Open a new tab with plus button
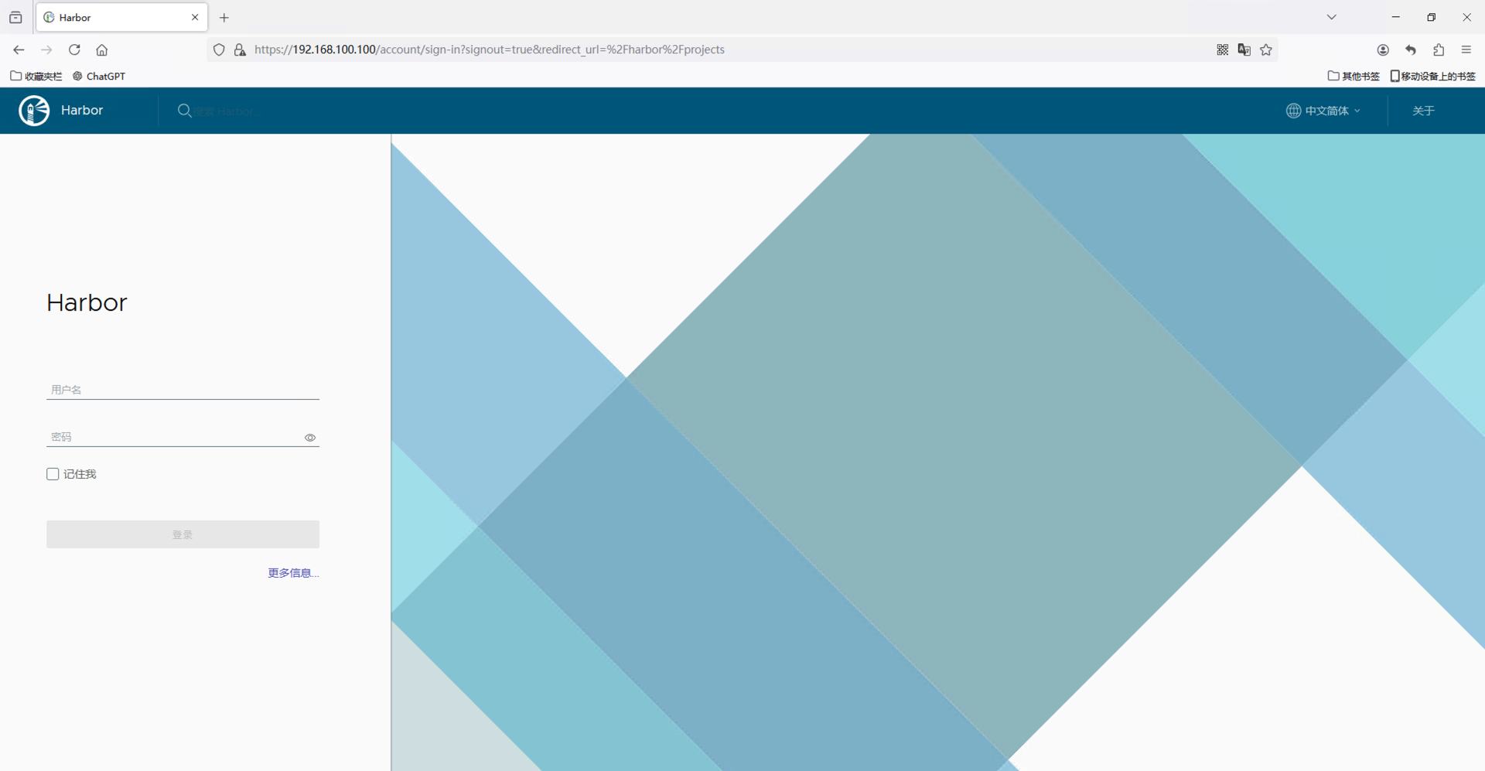Screen dimensions: 1485x771 pyautogui.click(x=224, y=17)
